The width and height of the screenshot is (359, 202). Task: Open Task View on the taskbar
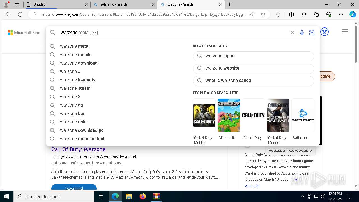[101, 196]
